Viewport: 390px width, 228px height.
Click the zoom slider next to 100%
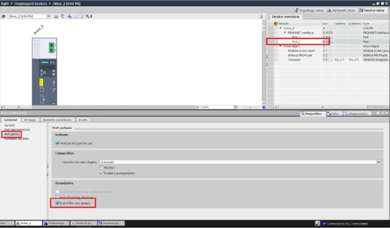tap(250, 107)
